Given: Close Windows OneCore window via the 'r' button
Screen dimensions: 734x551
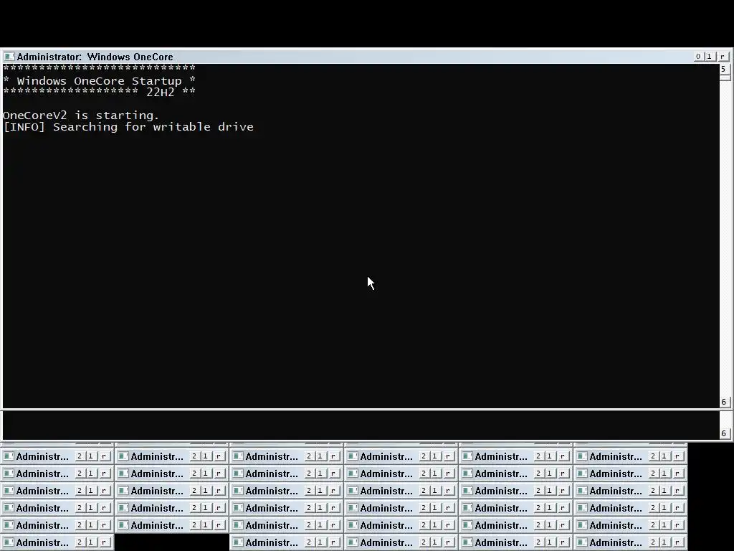Looking at the screenshot, I should point(723,56).
